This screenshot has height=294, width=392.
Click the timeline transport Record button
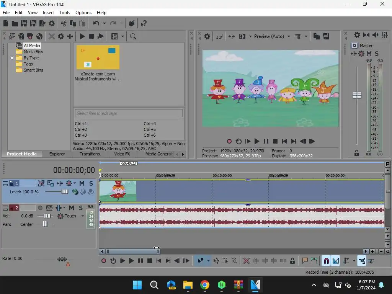pos(104,261)
